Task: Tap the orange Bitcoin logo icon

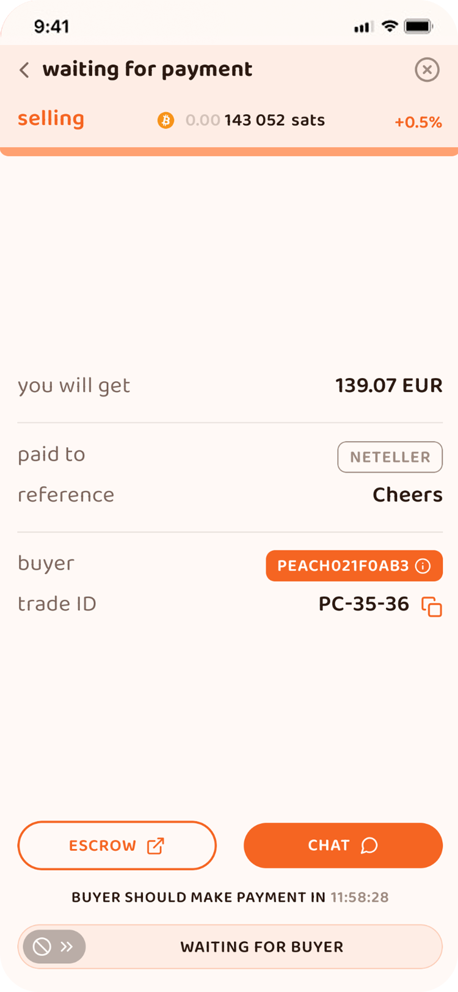Action: click(165, 120)
